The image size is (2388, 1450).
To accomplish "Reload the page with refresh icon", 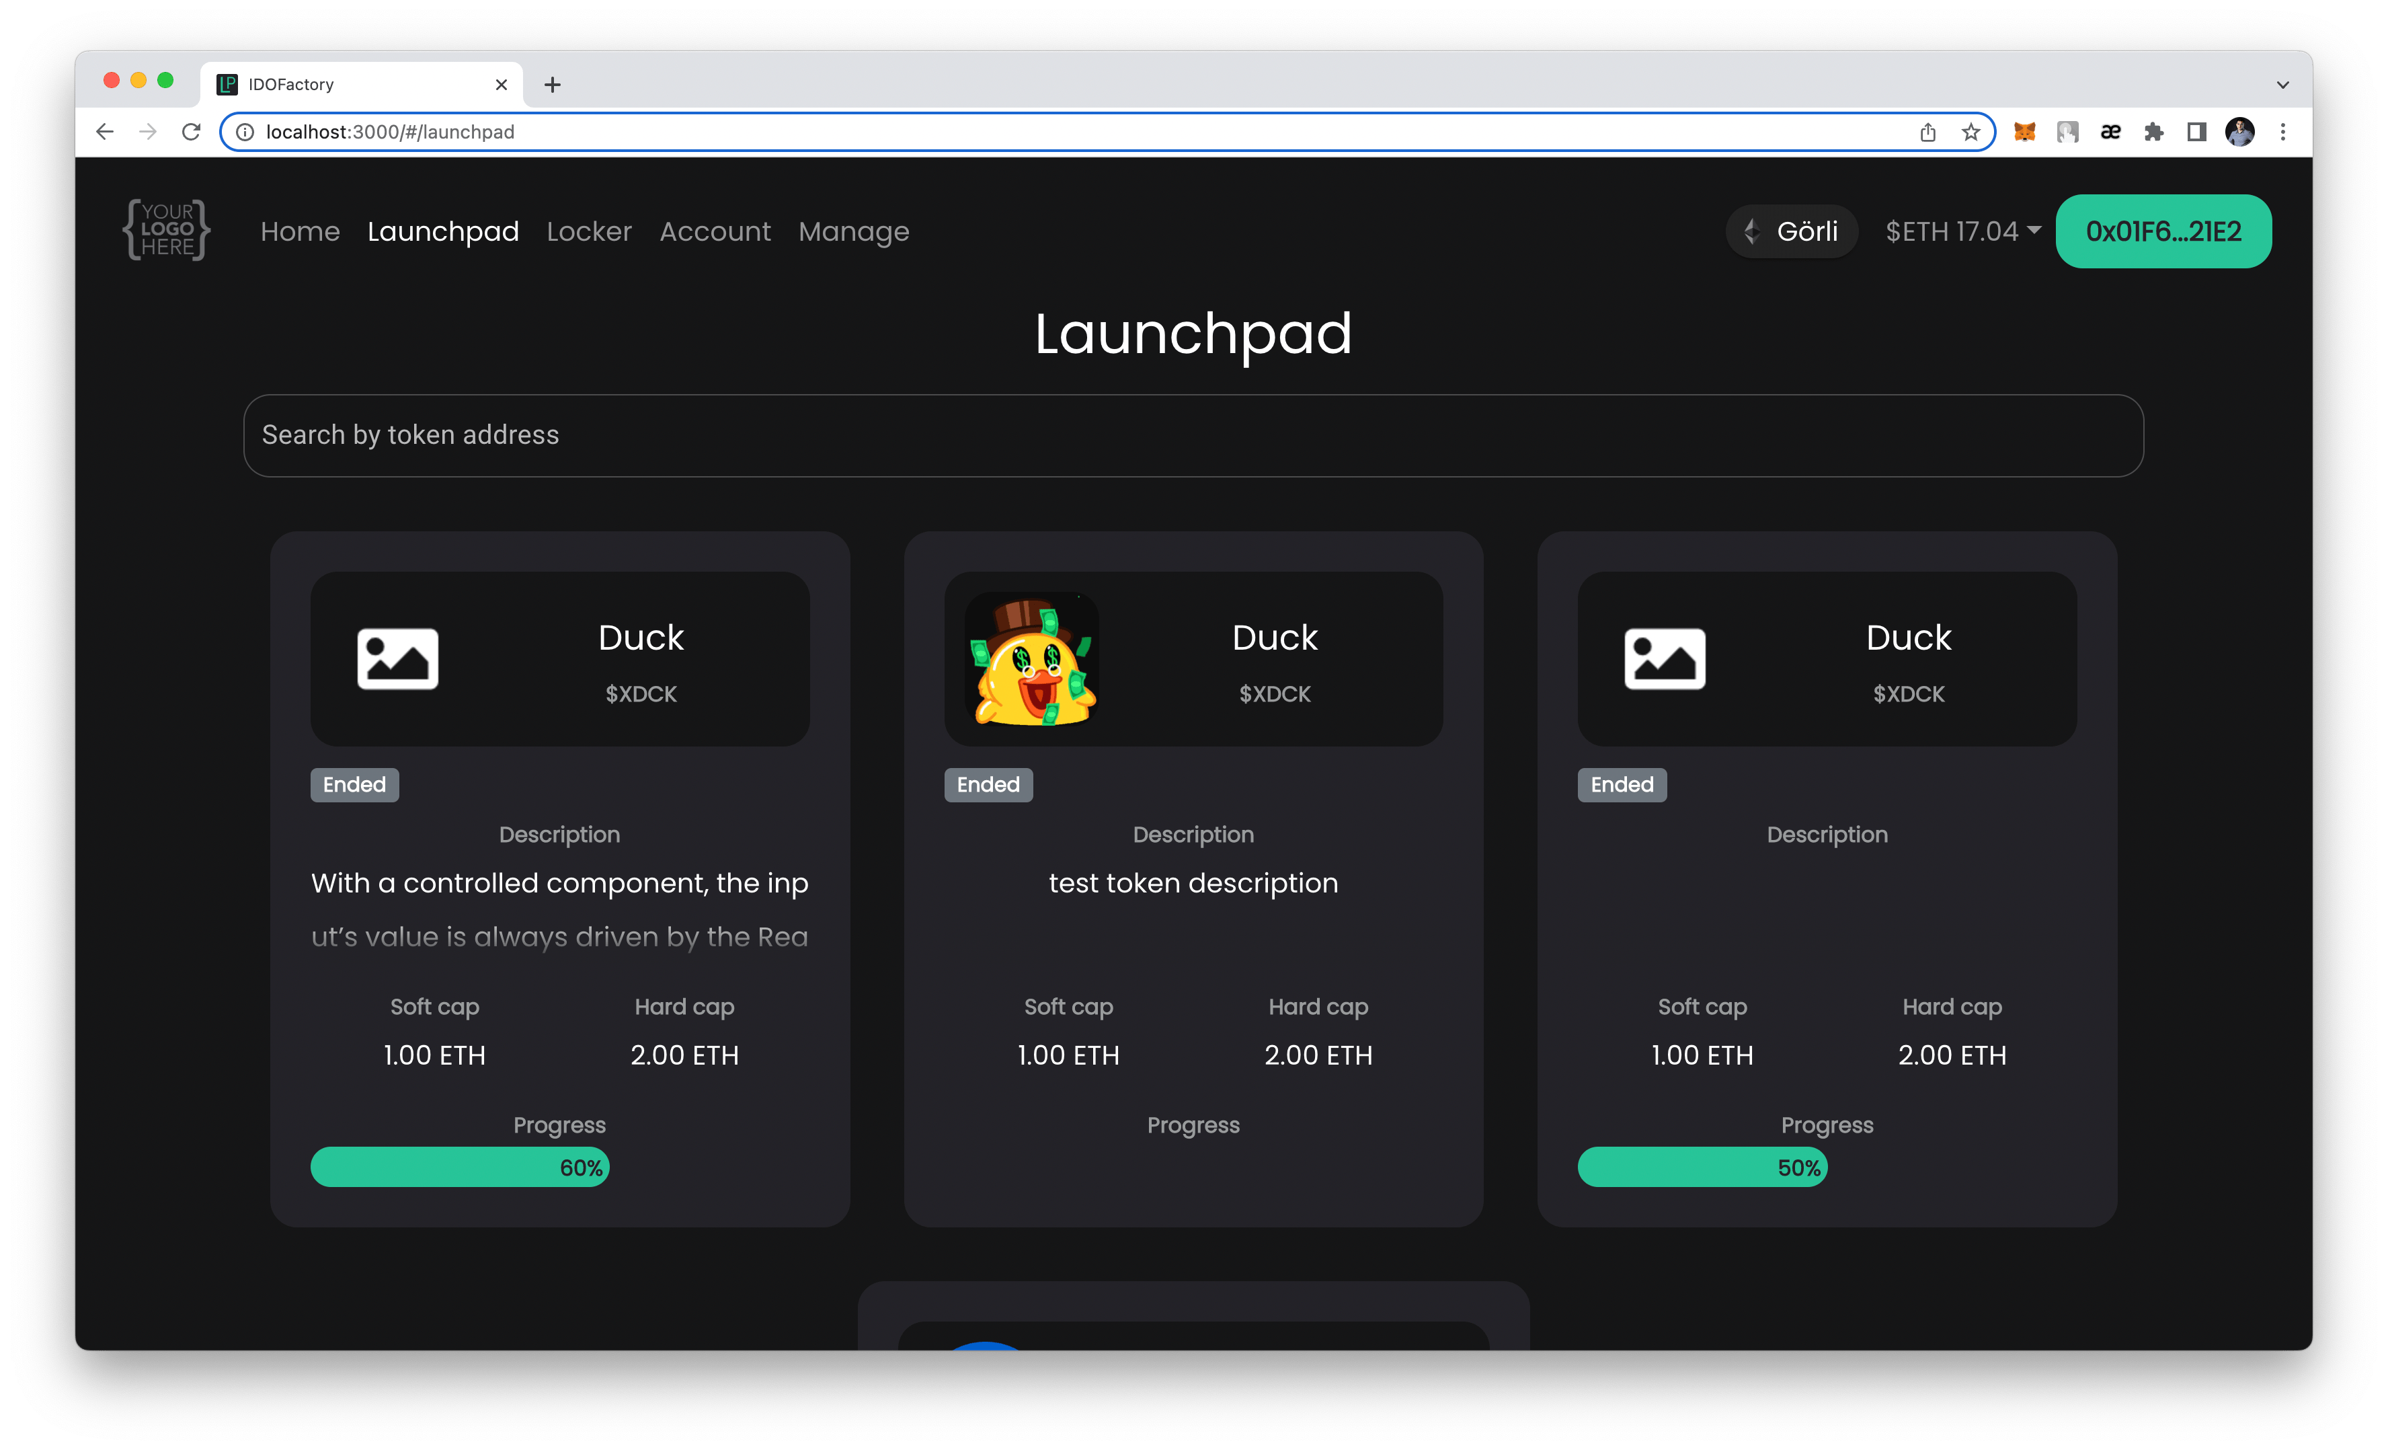I will point(191,132).
